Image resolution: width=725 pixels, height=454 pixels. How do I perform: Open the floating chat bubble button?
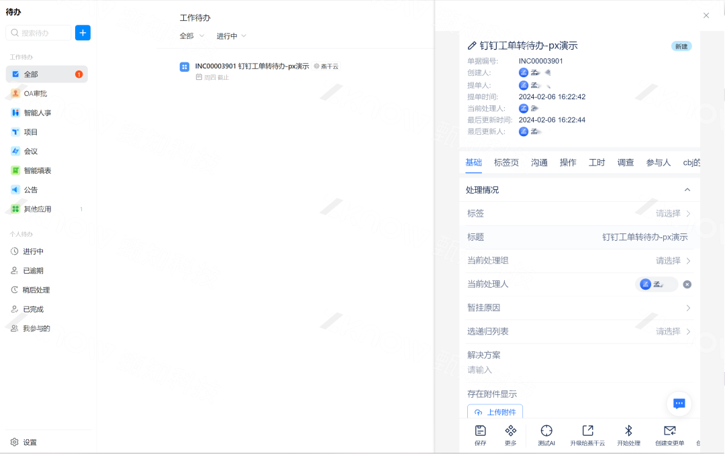679,404
